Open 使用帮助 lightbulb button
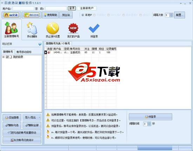 [x=51, y=15]
